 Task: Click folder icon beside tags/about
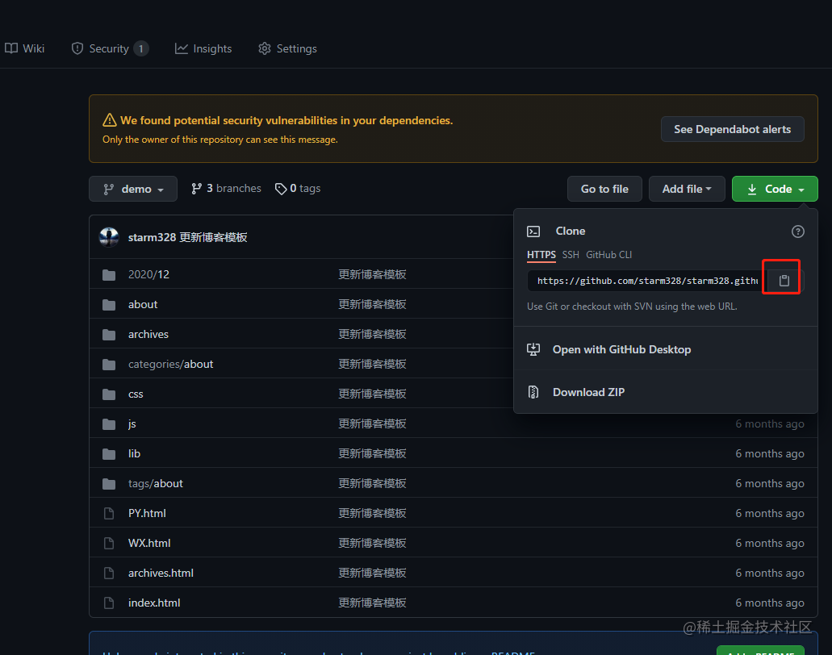pyautogui.click(x=109, y=484)
